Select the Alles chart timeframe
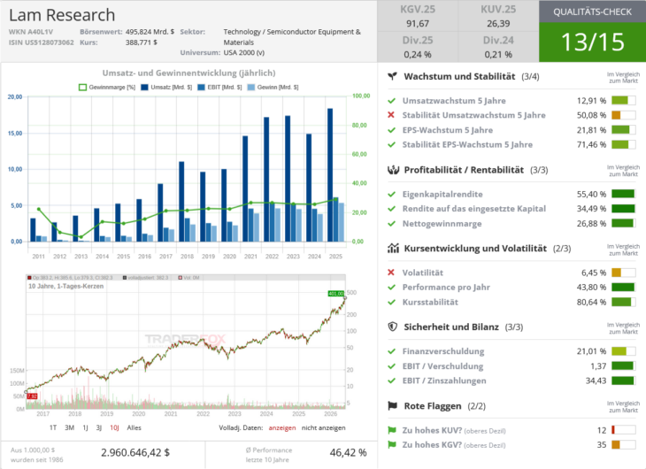 134,427
